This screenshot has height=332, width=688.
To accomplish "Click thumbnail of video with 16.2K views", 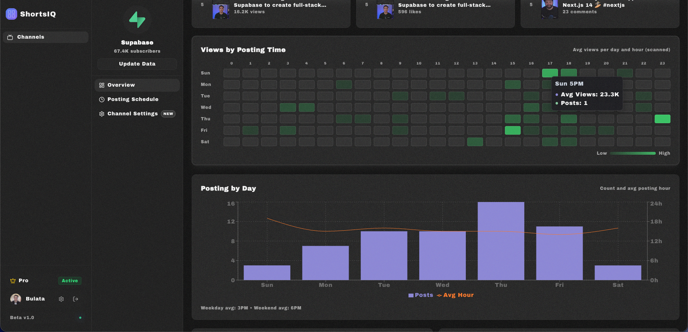I will [221, 10].
